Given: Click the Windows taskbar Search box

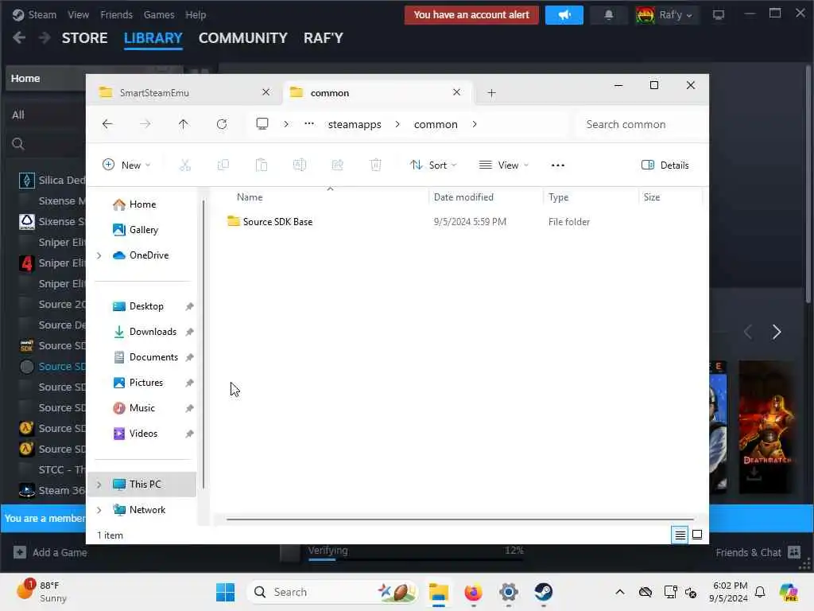Looking at the screenshot, I should 332,592.
